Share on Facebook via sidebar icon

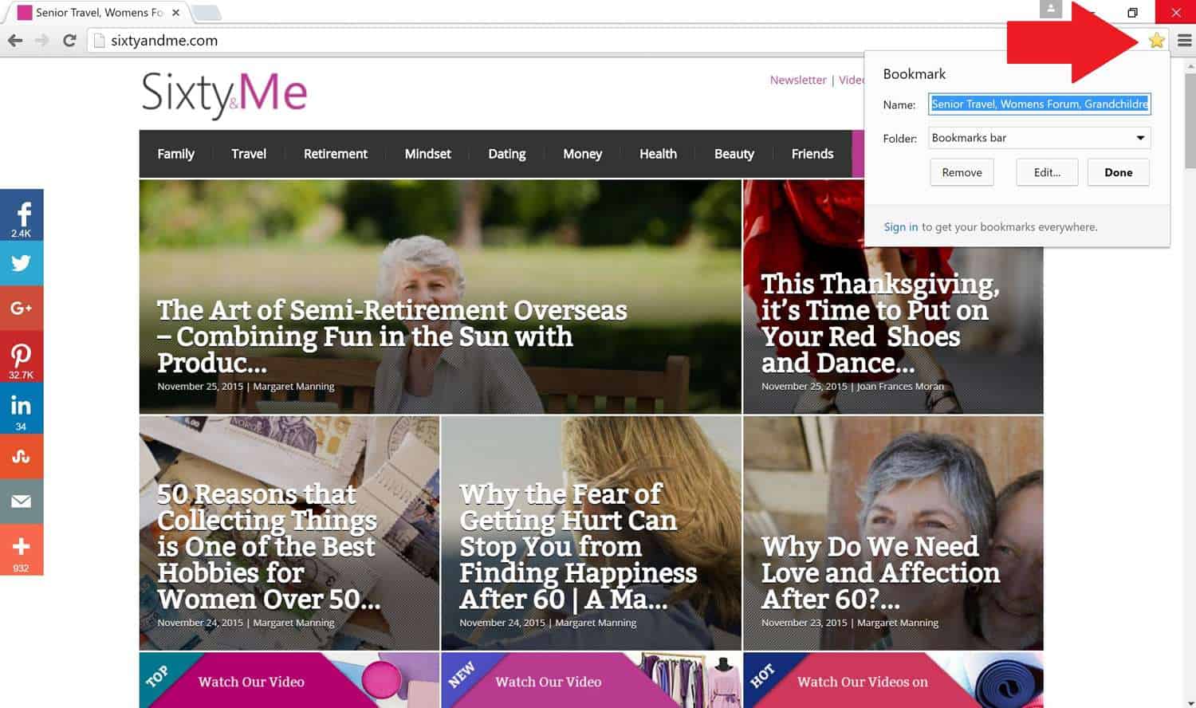point(22,215)
